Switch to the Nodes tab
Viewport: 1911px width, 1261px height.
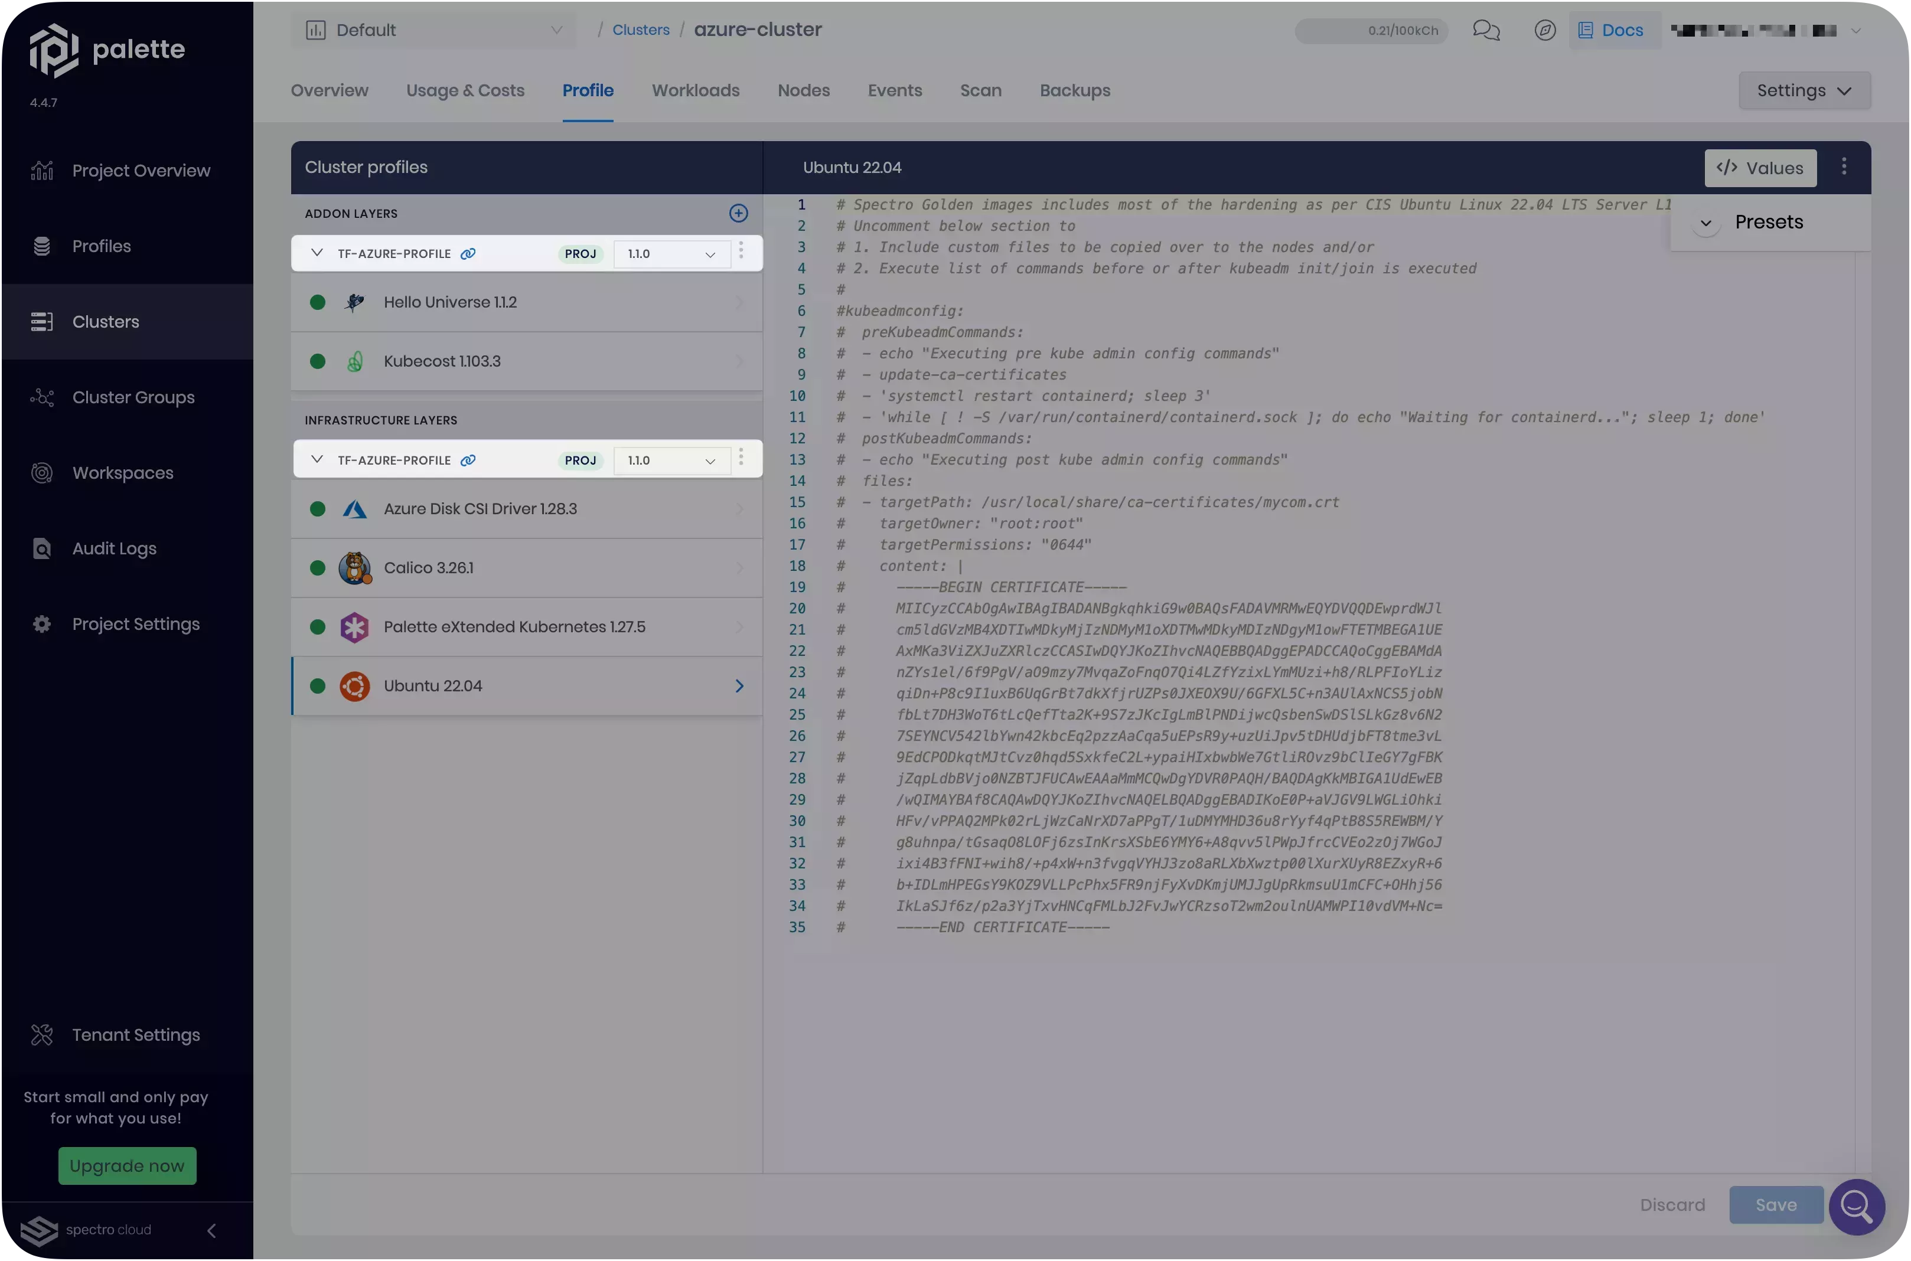[x=804, y=91]
